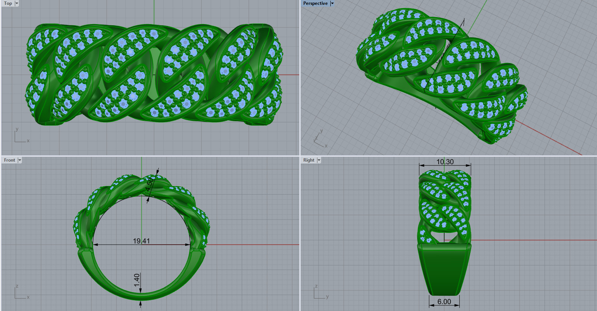This screenshot has width=597, height=311.
Task: Click the world axis icon in Perspective viewport
Action: coord(320,139)
